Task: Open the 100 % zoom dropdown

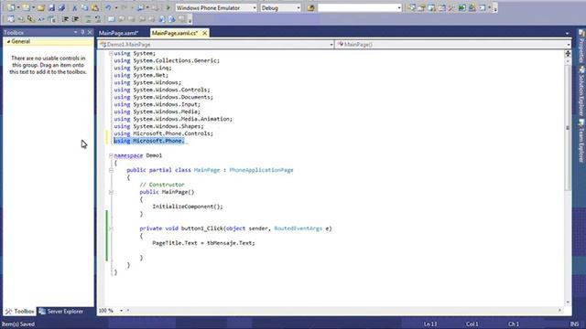Action: (121, 311)
